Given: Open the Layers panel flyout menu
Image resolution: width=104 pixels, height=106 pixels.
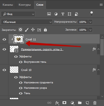Looking at the screenshot, I should [x=101, y=5].
